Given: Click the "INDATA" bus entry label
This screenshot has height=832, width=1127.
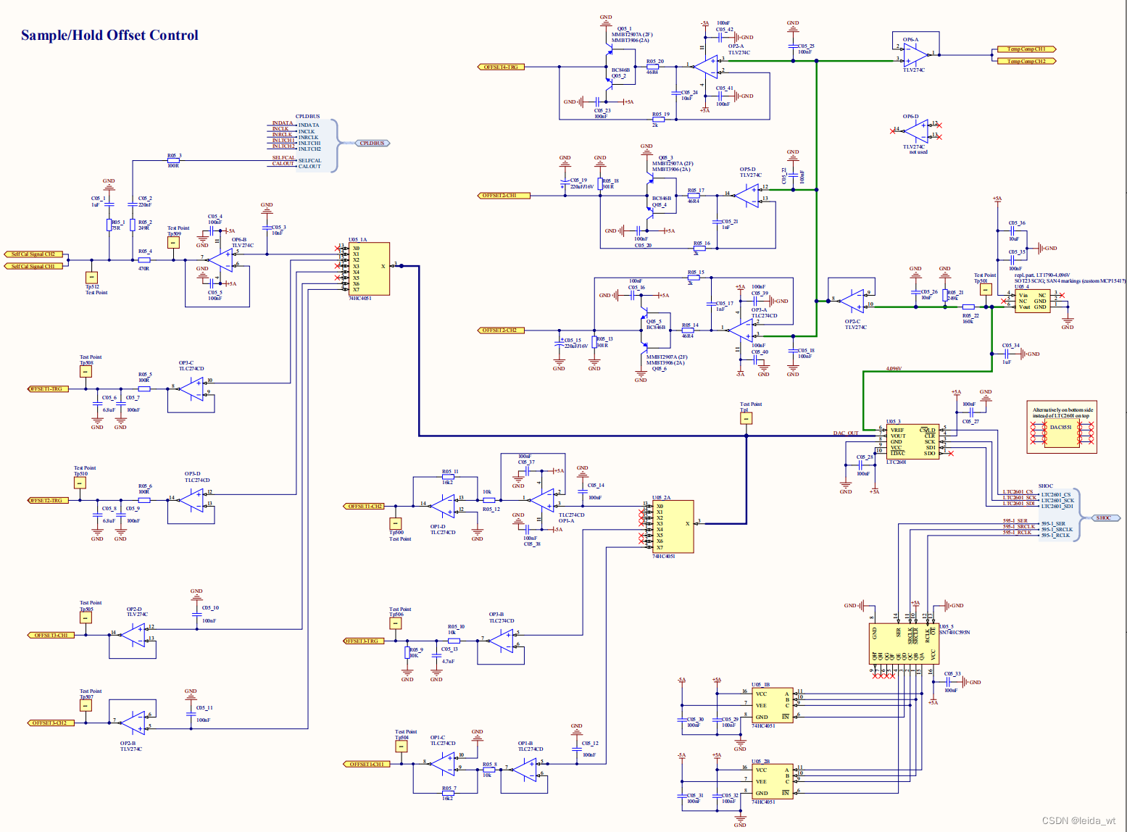Looking at the screenshot, I should [x=309, y=125].
